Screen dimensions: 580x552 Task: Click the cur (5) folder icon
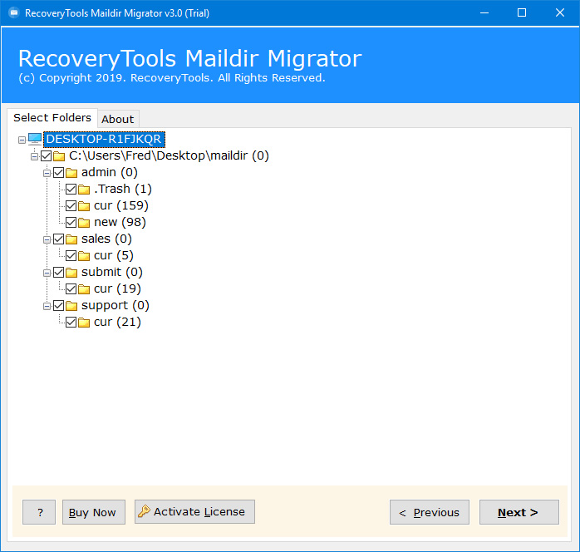tap(84, 256)
